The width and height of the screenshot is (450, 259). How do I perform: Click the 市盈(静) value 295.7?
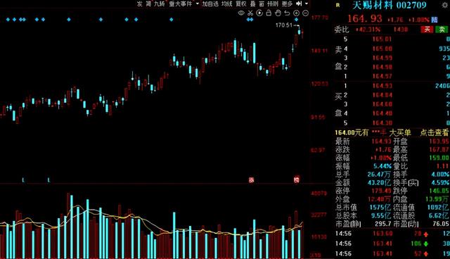coord(383,224)
